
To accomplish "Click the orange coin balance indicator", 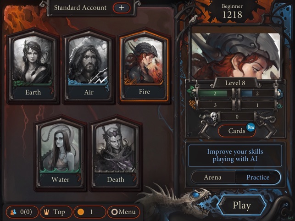I will [x=90, y=212].
